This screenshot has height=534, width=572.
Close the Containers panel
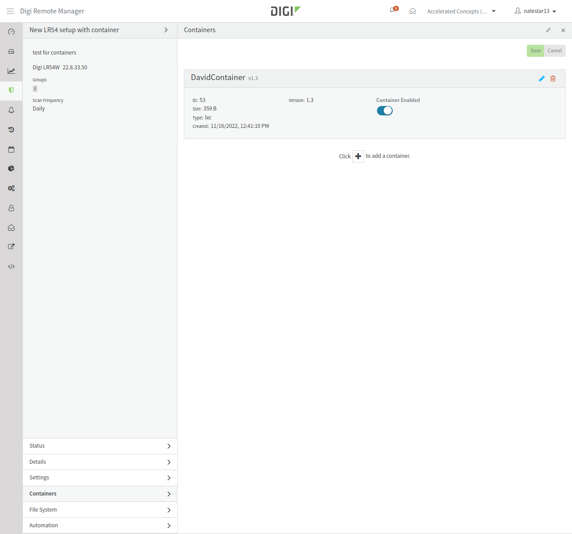coord(563,30)
